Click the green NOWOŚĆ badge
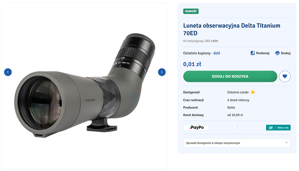Screen dimensions: 299x171 pyautogui.click(x=191, y=11)
